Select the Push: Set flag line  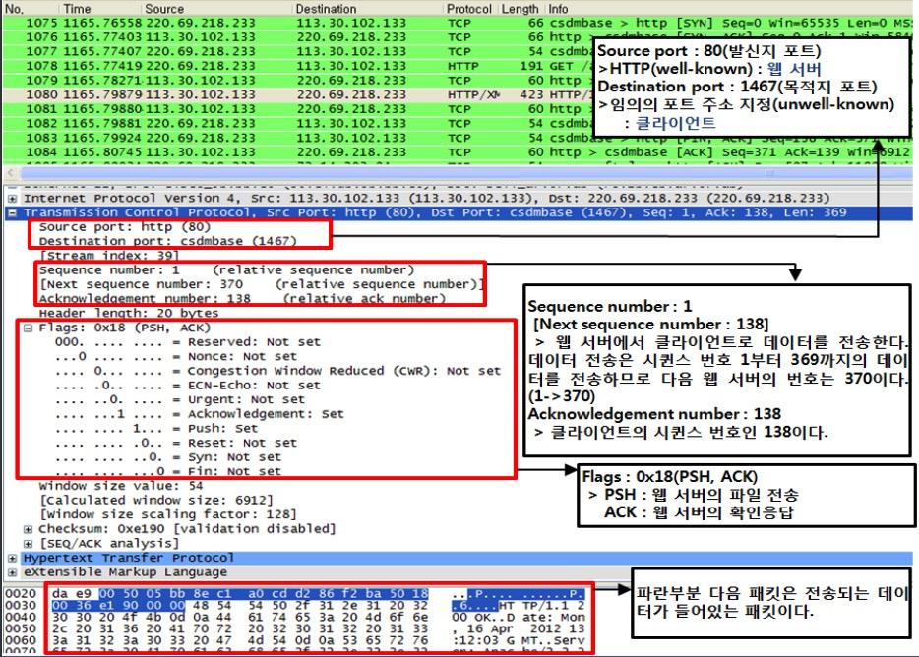click(x=156, y=429)
